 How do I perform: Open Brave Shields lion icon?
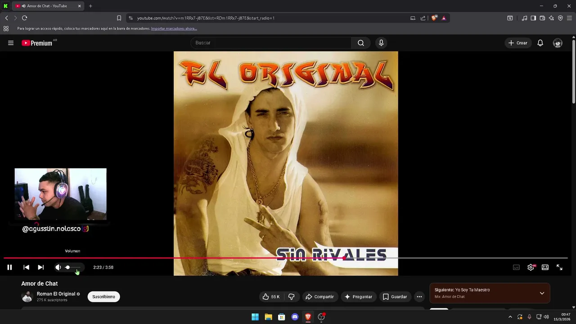(x=434, y=18)
